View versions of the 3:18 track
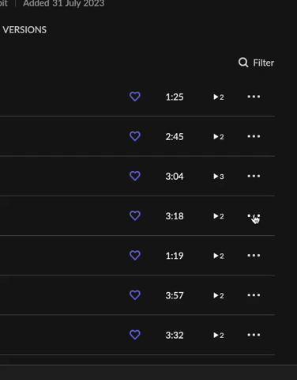This screenshot has height=380, width=297. point(219,216)
